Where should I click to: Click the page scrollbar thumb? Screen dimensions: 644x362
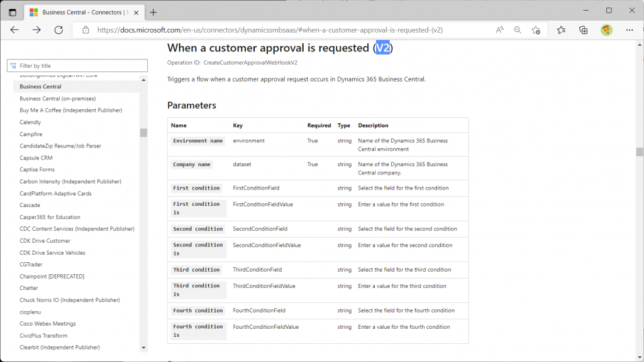coord(640,152)
